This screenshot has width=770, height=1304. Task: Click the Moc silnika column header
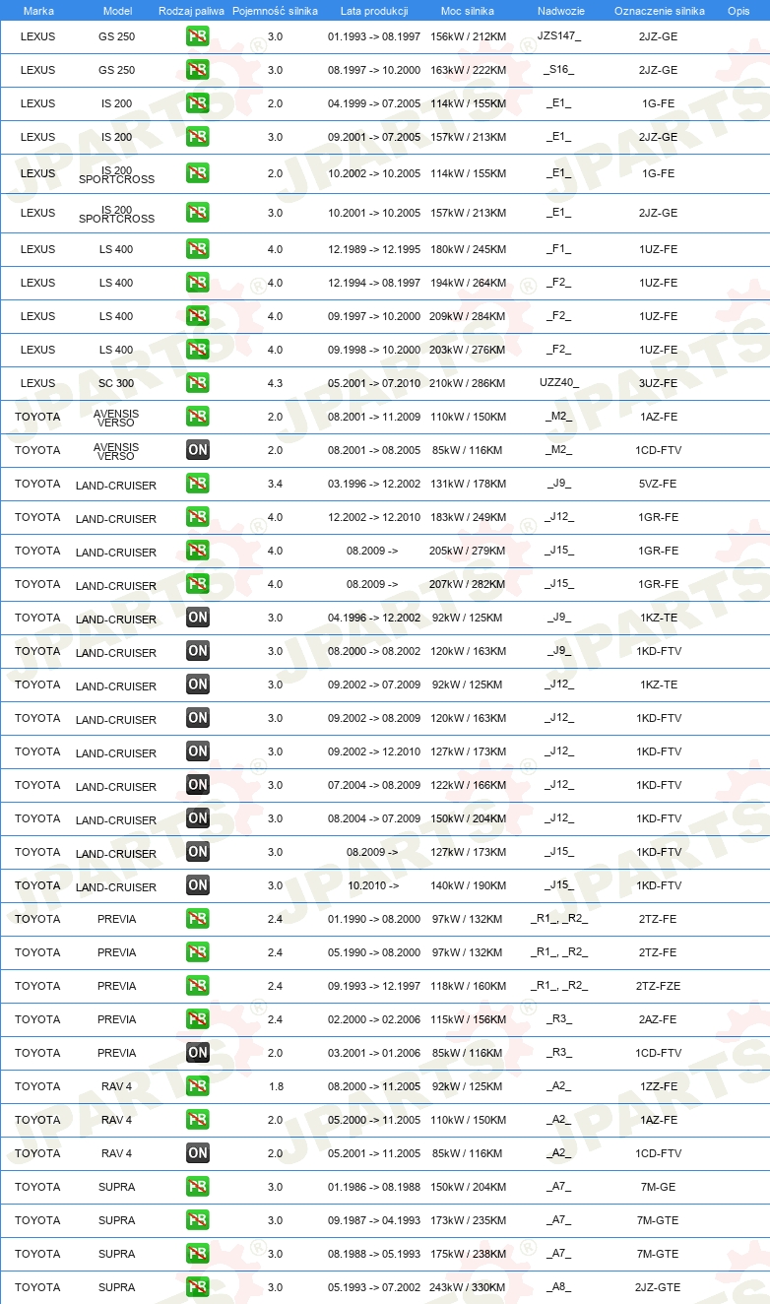(468, 11)
